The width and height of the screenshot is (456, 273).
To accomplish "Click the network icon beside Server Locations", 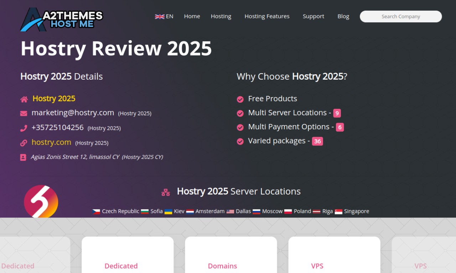I will click(x=166, y=192).
